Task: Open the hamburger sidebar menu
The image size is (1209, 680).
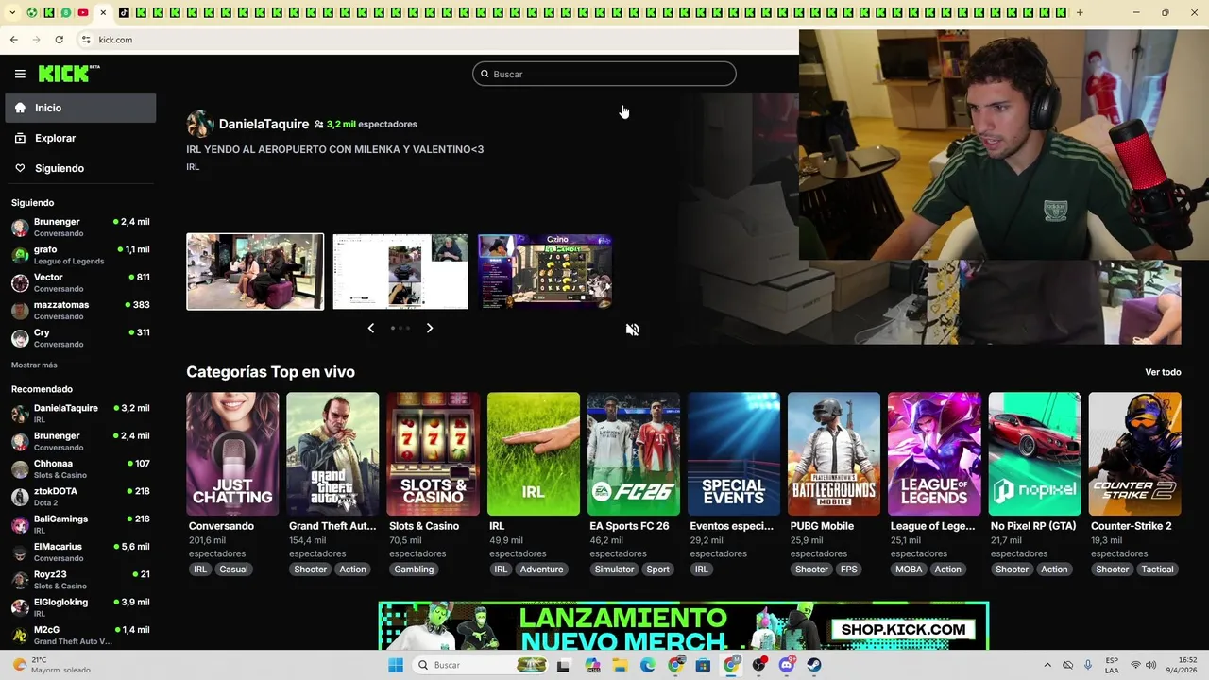Action: click(20, 74)
